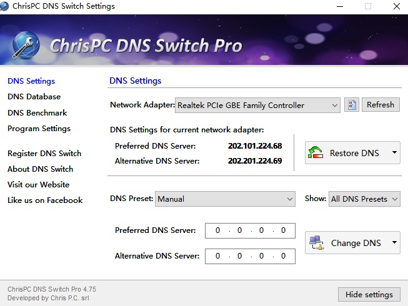The image size is (408, 306).
Task: Close the ChrisPC DNS Switch Settings window
Action: point(397,6)
